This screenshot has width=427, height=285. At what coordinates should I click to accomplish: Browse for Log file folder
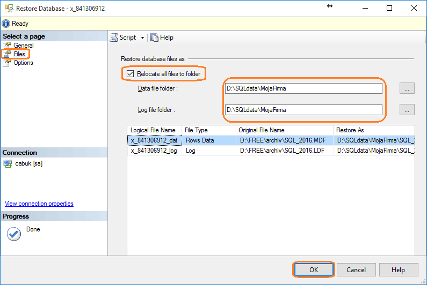(x=407, y=110)
